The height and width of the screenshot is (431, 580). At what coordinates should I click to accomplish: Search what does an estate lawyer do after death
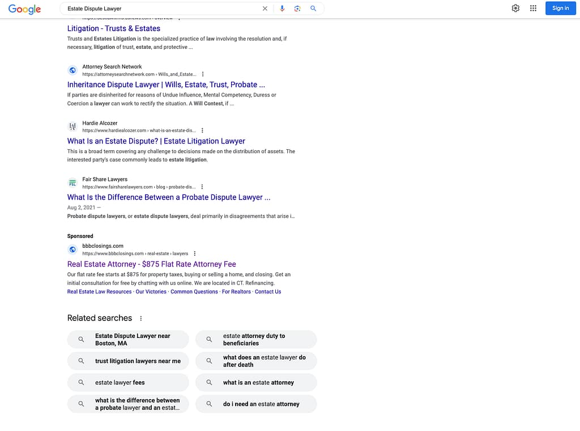click(x=256, y=361)
